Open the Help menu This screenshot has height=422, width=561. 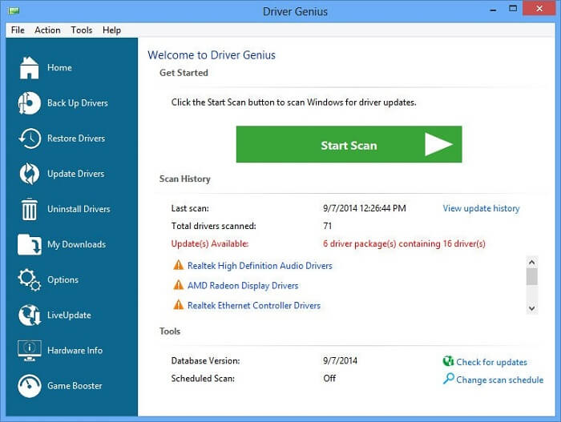[111, 30]
